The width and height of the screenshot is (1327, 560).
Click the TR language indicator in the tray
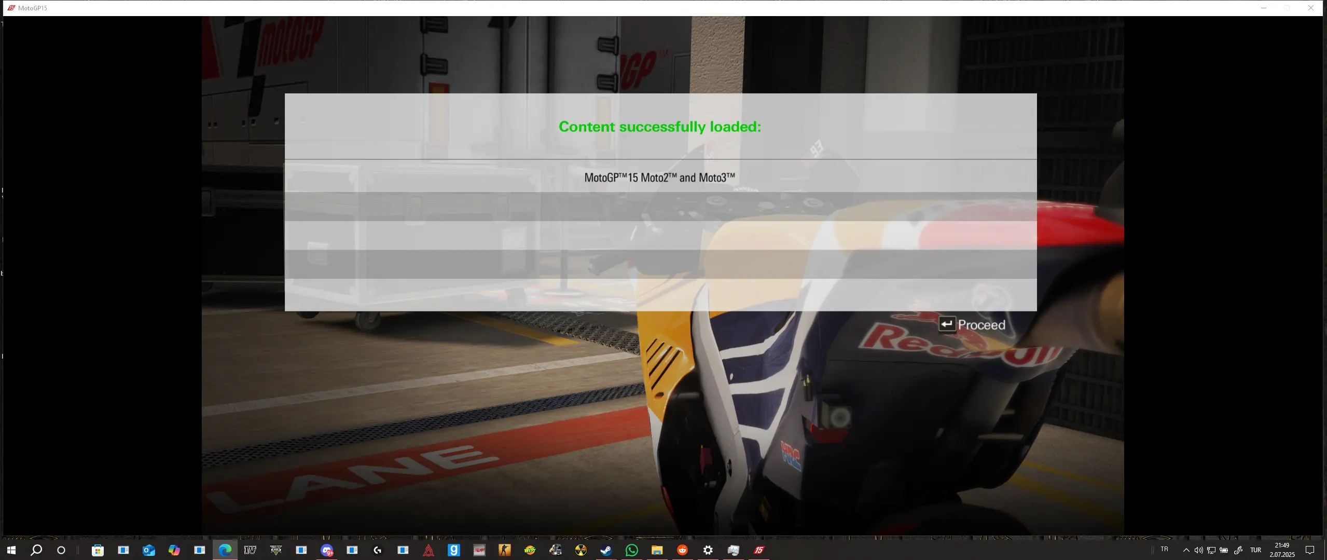pyautogui.click(x=1165, y=549)
